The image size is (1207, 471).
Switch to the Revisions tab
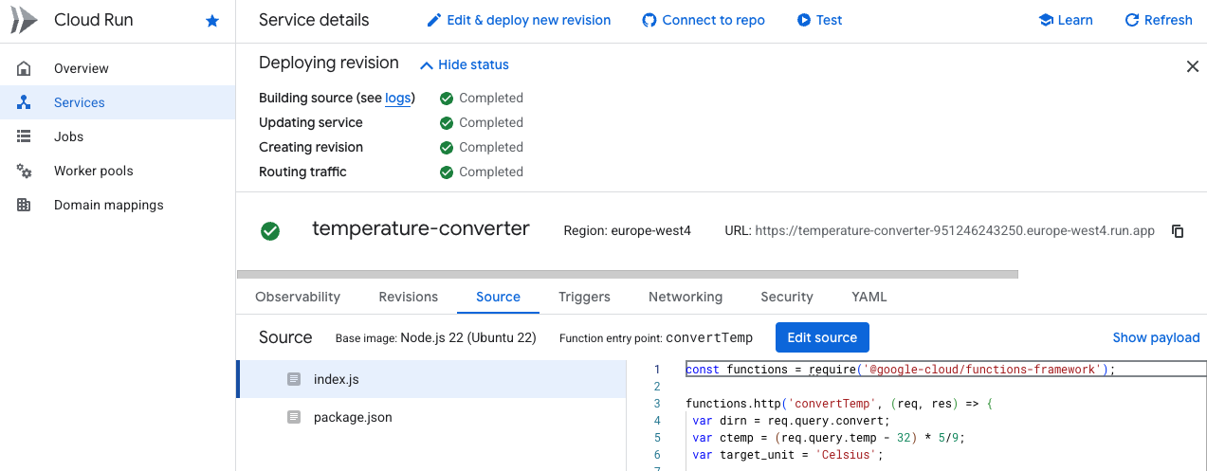click(x=408, y=297)
